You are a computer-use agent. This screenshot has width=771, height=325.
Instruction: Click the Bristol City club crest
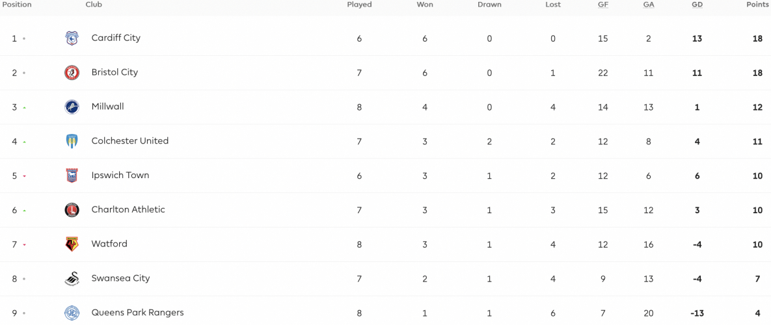coord(72,73)
